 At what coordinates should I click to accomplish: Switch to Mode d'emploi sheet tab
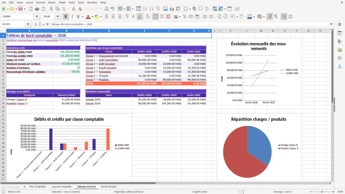click(x=109, y=187)
